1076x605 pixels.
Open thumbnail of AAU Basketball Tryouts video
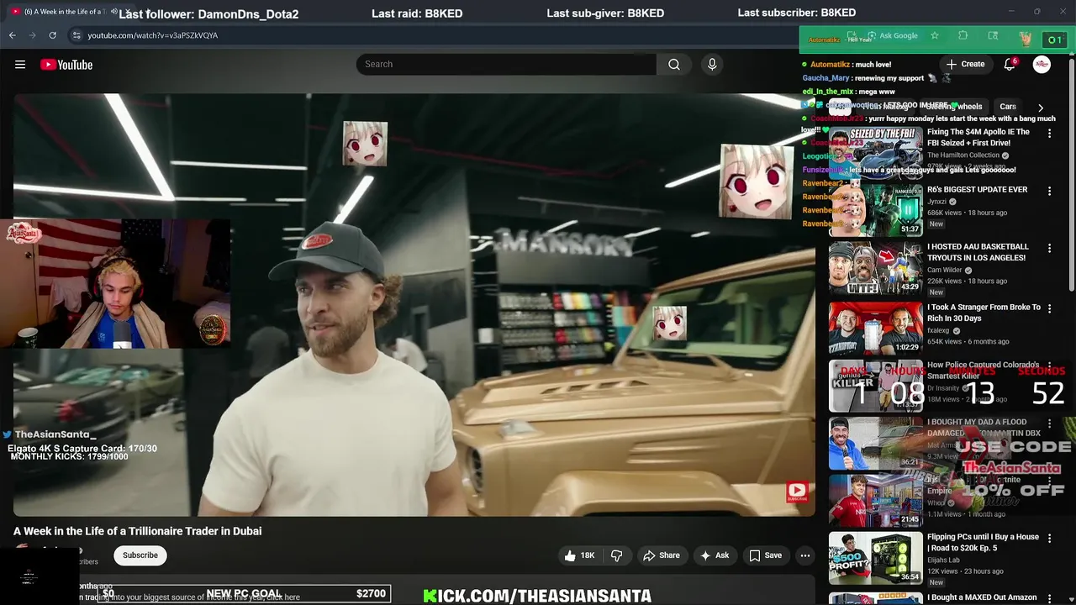click(876, 268)
